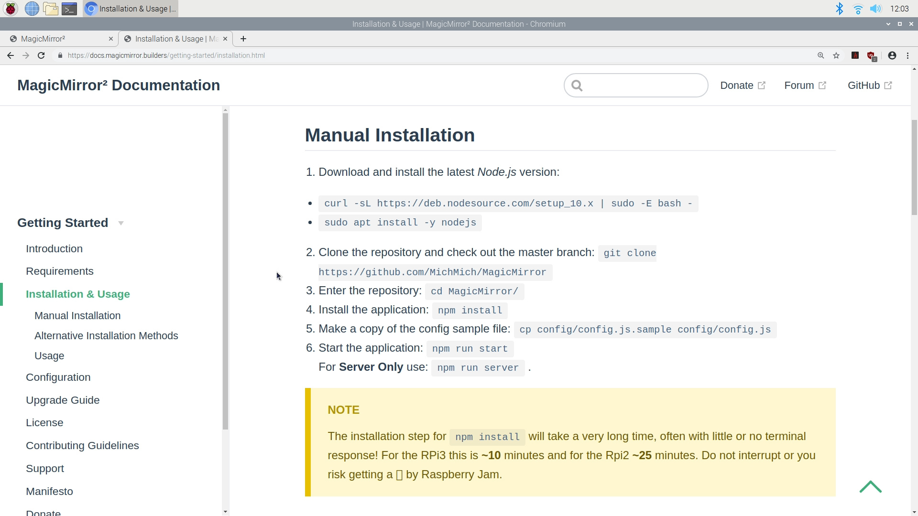Open the Forum external link
Viewport: 918px width, 516px height.
tap(805, 85)
